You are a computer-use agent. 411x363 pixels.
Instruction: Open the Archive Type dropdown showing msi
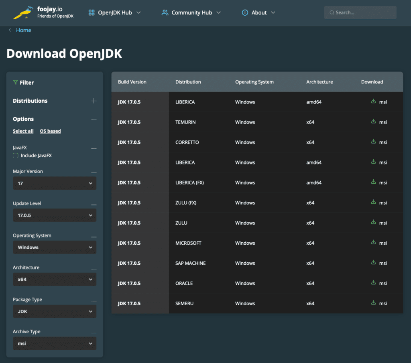[x=55, y=343]
